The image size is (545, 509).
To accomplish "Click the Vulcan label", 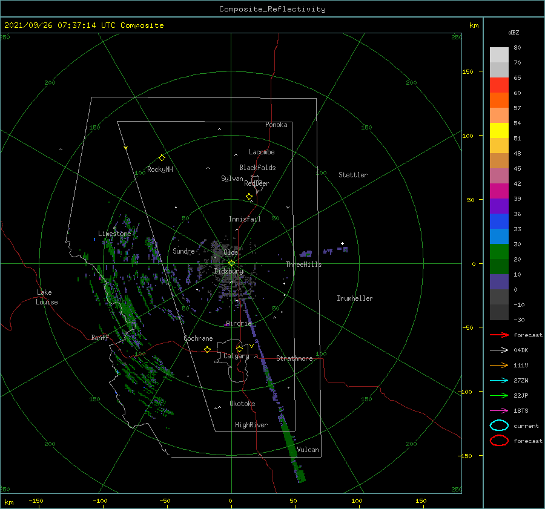I will tap(308, 450).
